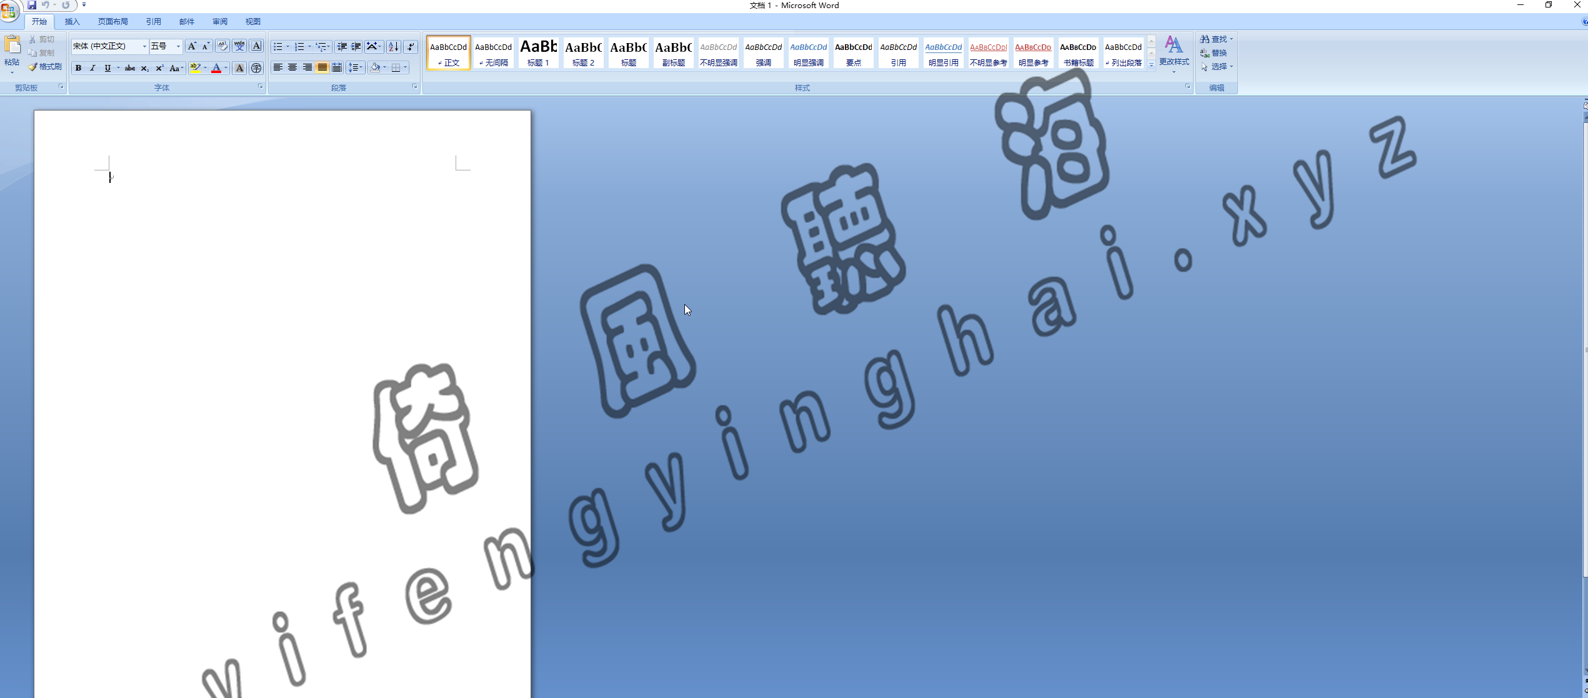
Task: Click the 剪切 cut button
Action: coord(42,39)
